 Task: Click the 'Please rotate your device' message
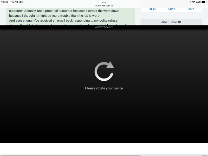[104, 88]
